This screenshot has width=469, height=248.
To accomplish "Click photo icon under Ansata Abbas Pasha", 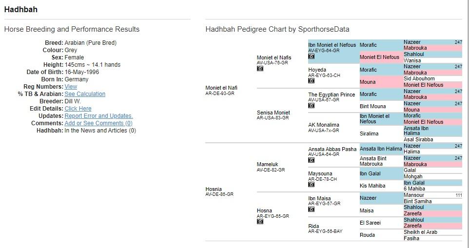I will coord(312,160).
